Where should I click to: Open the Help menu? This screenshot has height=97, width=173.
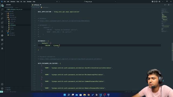coord(34,2)
